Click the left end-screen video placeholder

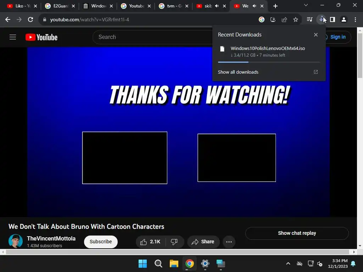[125, 158]
